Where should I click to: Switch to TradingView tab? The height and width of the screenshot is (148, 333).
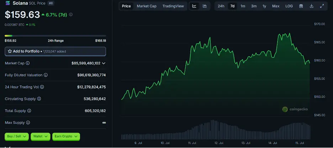click(173, 6)
